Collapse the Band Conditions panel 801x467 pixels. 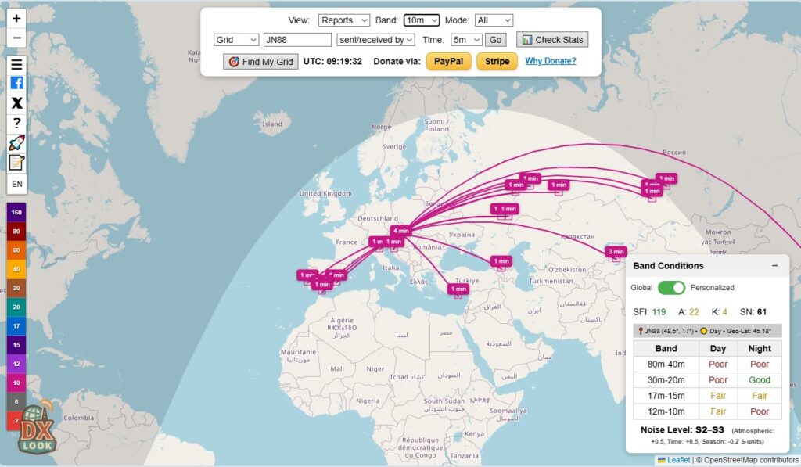[774, 266]
